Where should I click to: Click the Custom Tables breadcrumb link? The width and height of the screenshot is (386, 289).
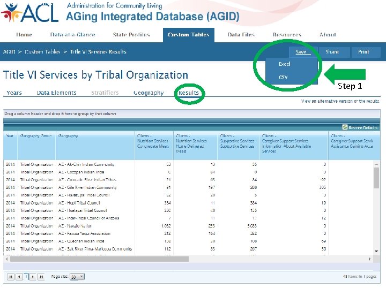pos(42,52)
